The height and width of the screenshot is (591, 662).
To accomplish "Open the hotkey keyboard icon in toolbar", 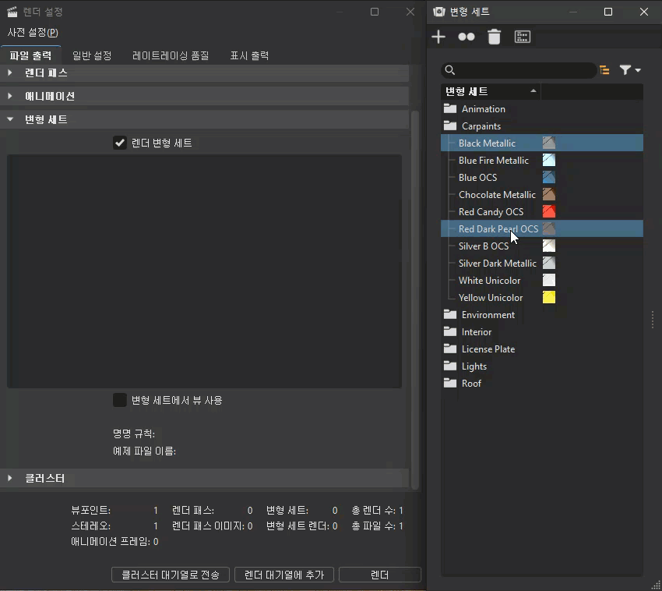I will (x=523, y=37).
